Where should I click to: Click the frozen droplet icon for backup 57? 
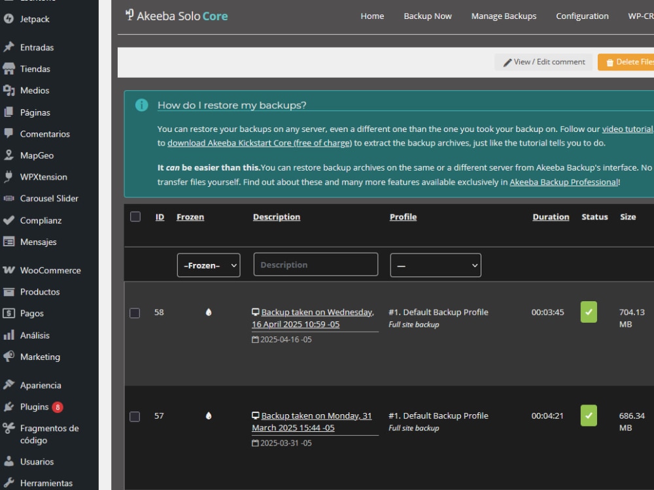point(209,416)
